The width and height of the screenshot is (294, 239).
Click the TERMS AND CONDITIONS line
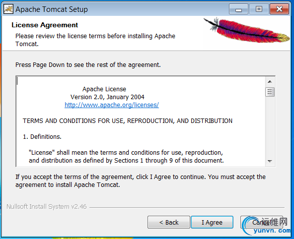(x=128, y=121)
